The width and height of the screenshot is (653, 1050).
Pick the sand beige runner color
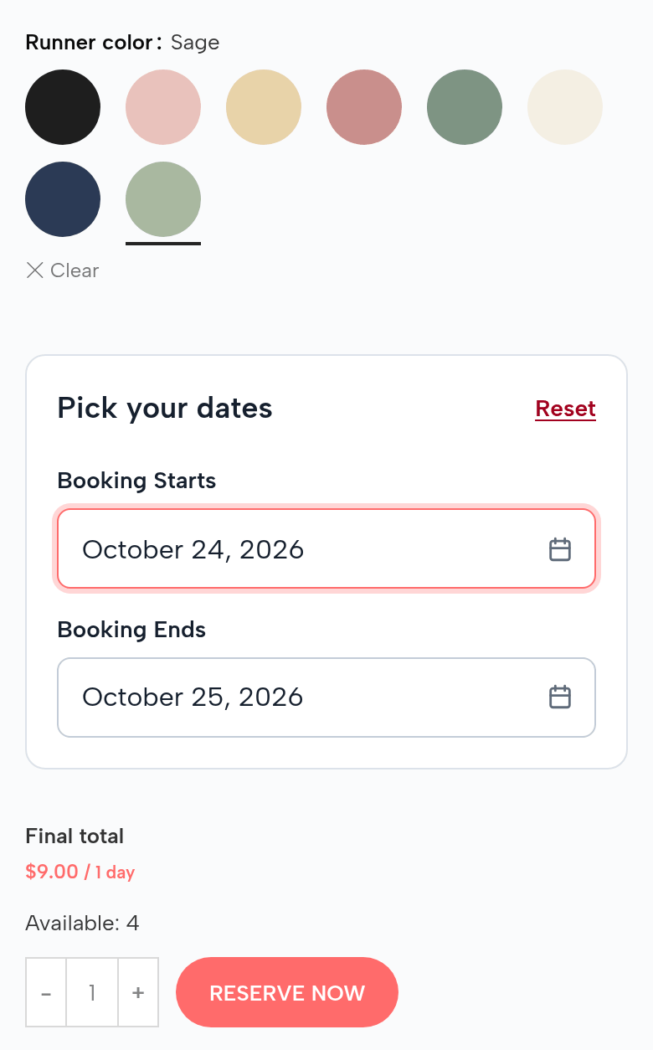coord(264,107)
